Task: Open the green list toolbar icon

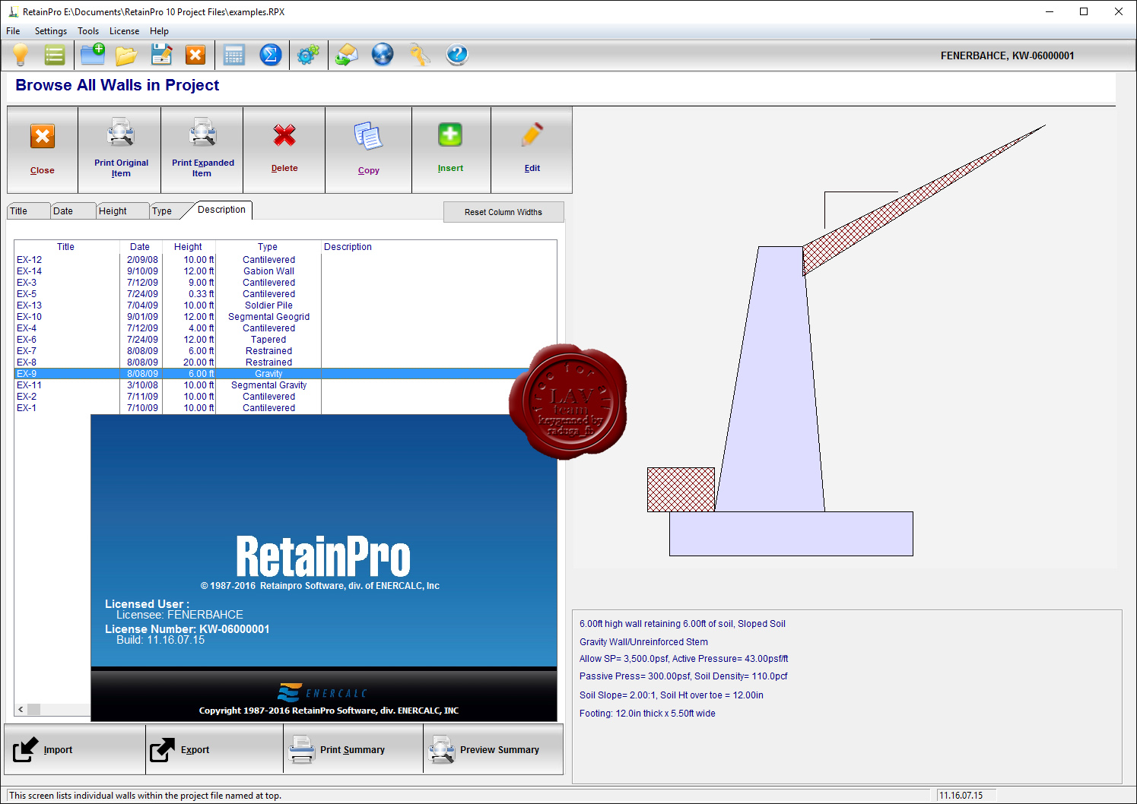Action: 55,55
